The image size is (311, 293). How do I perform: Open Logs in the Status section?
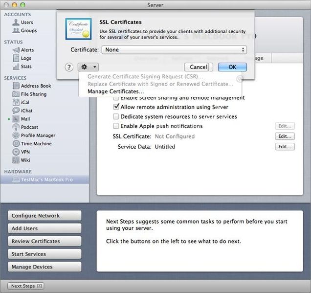coord(22,58)
